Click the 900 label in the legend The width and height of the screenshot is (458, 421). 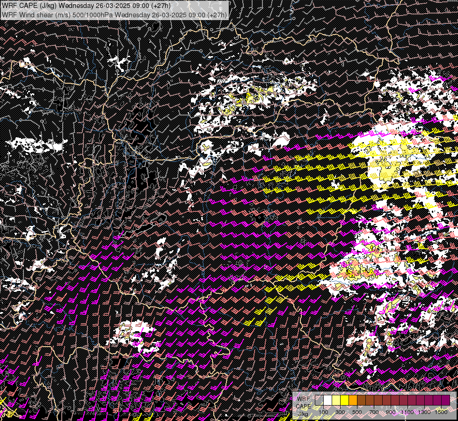391,412
